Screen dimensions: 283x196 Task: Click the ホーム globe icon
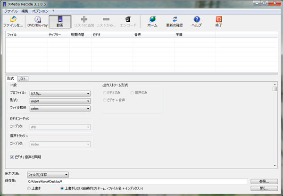click(x=152, y=21)
